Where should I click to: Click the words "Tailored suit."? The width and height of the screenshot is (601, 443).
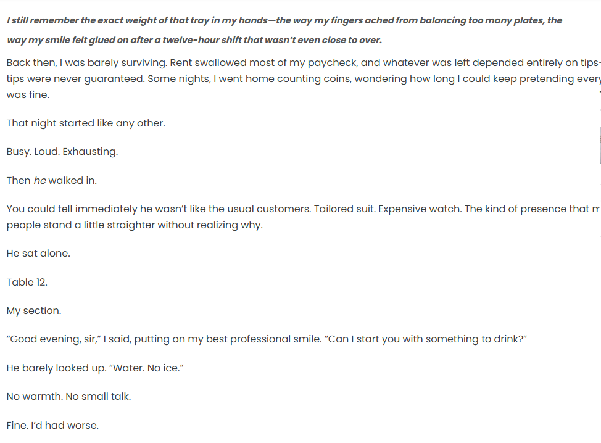344,209
